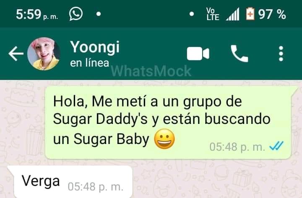This screenshot has width=302, height=198.
Task: Tap the VoLTE indicator icon
Action: 213,14
